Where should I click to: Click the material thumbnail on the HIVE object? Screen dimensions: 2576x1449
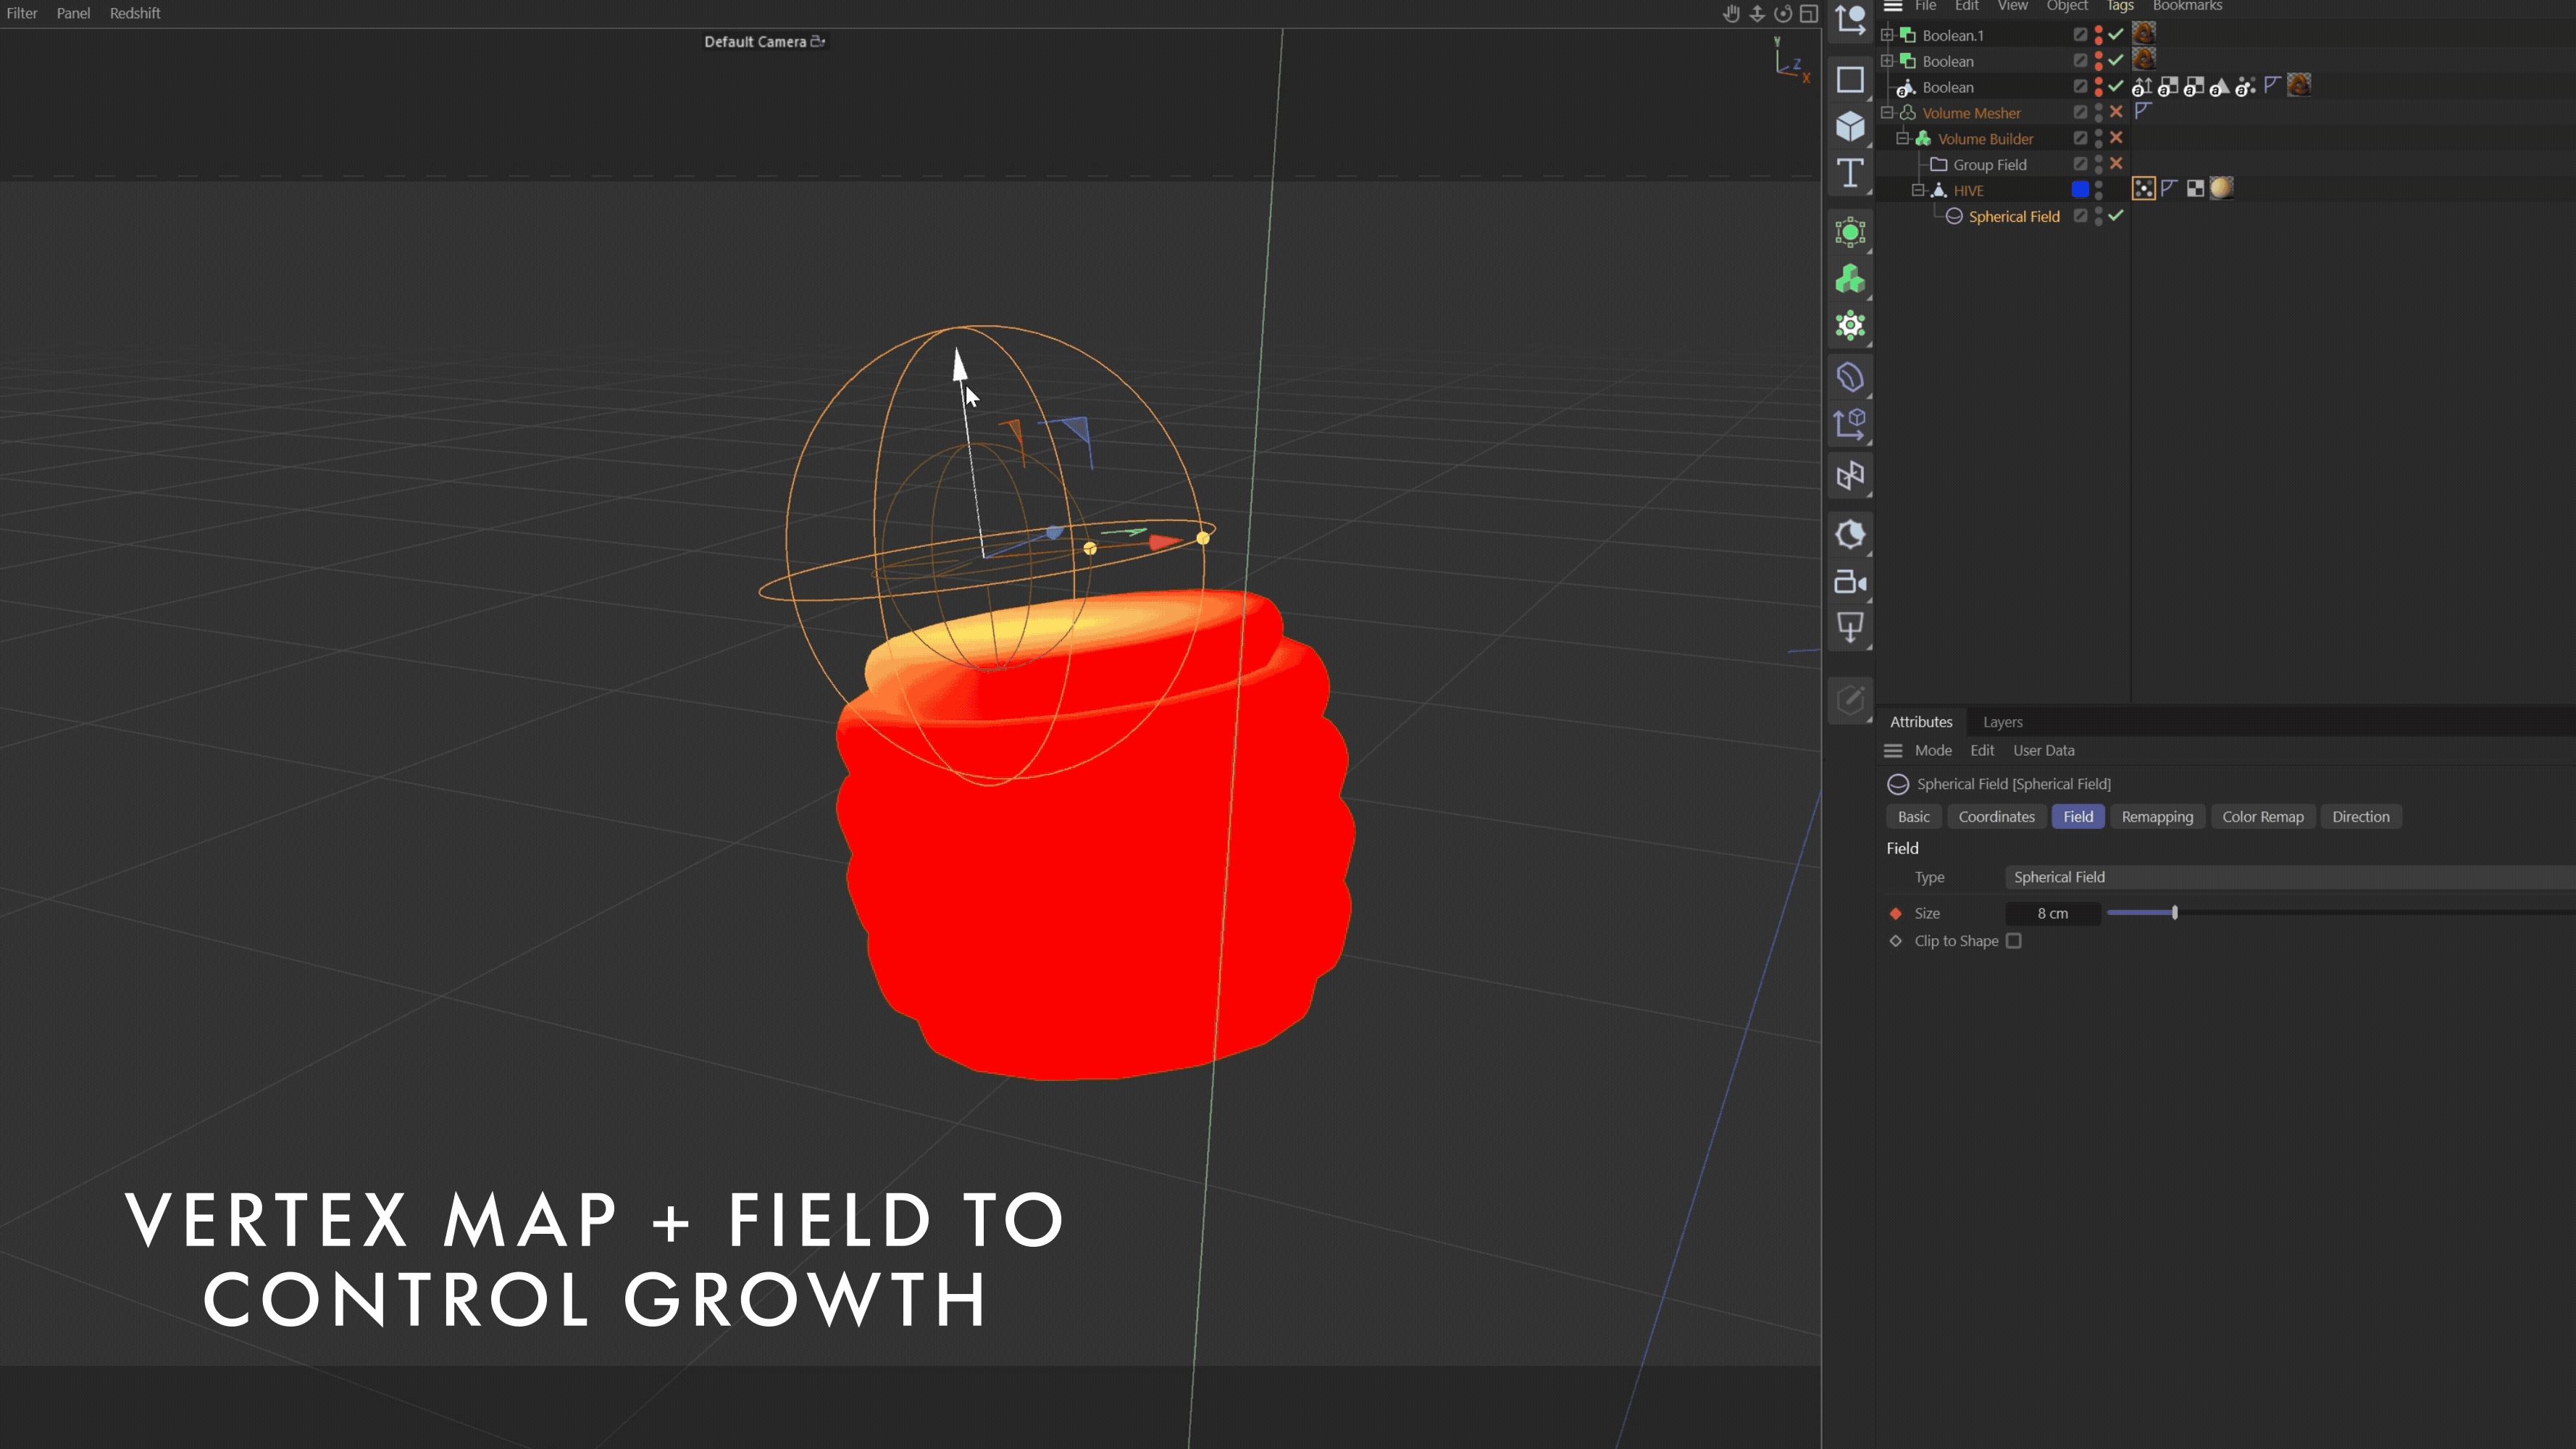(2222, 189)
